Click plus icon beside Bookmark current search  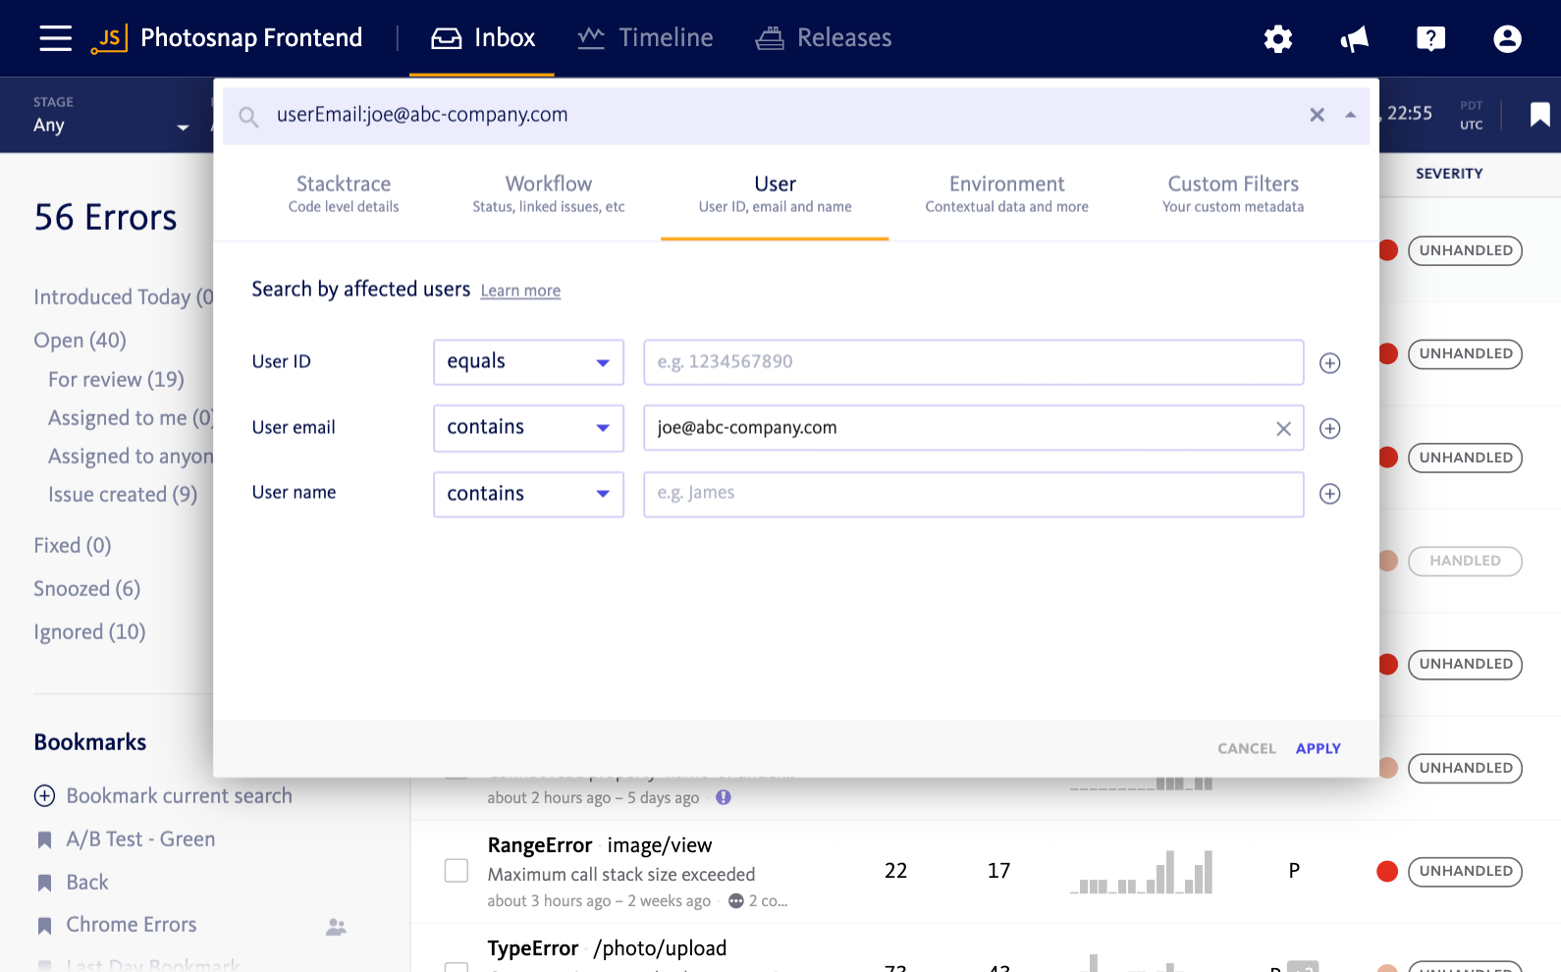45,796
